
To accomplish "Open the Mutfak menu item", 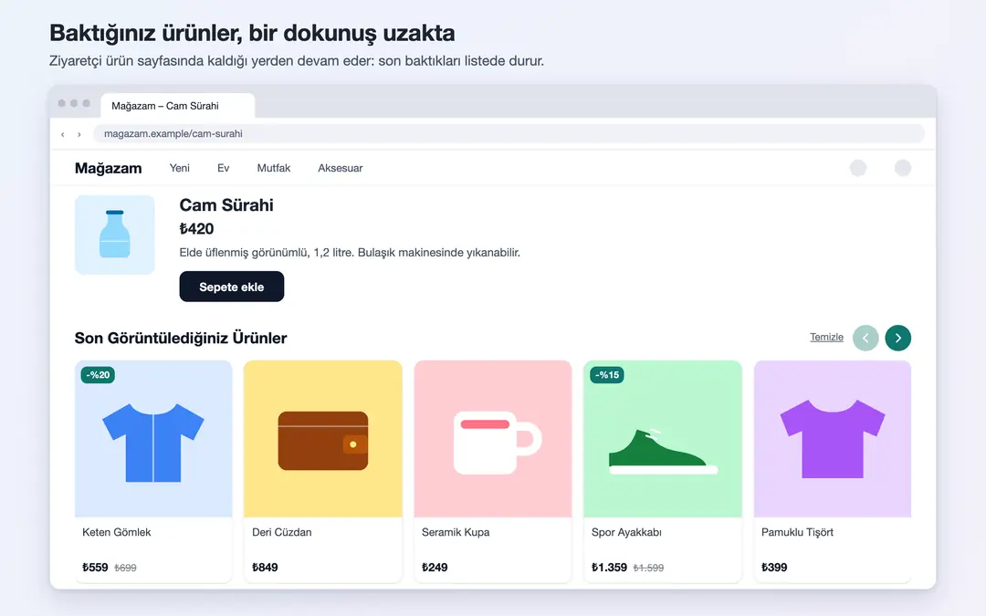I will [274, 168].
